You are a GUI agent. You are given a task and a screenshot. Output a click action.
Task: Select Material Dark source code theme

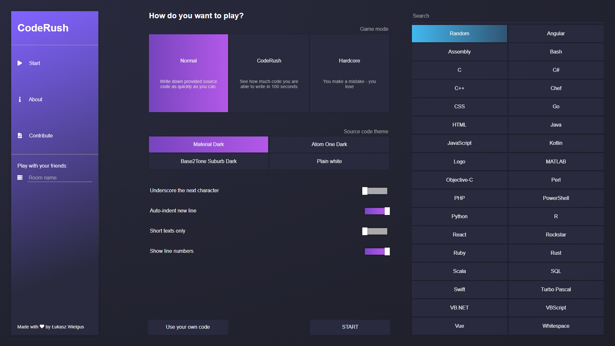pyautogui.click(x=209, y=144)
